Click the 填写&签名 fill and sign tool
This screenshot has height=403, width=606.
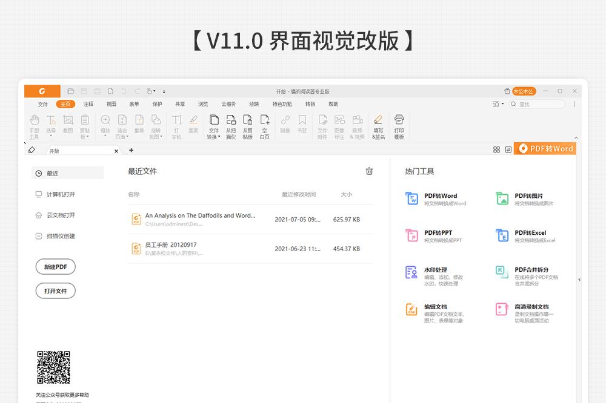(x=378, y=126)
